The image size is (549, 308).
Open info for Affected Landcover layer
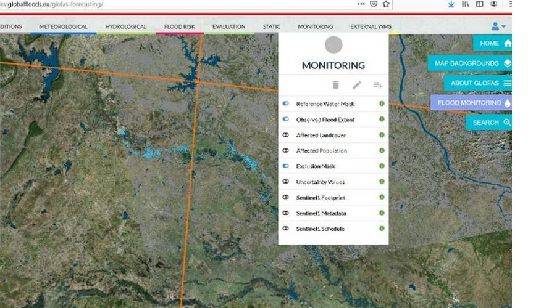382,135
